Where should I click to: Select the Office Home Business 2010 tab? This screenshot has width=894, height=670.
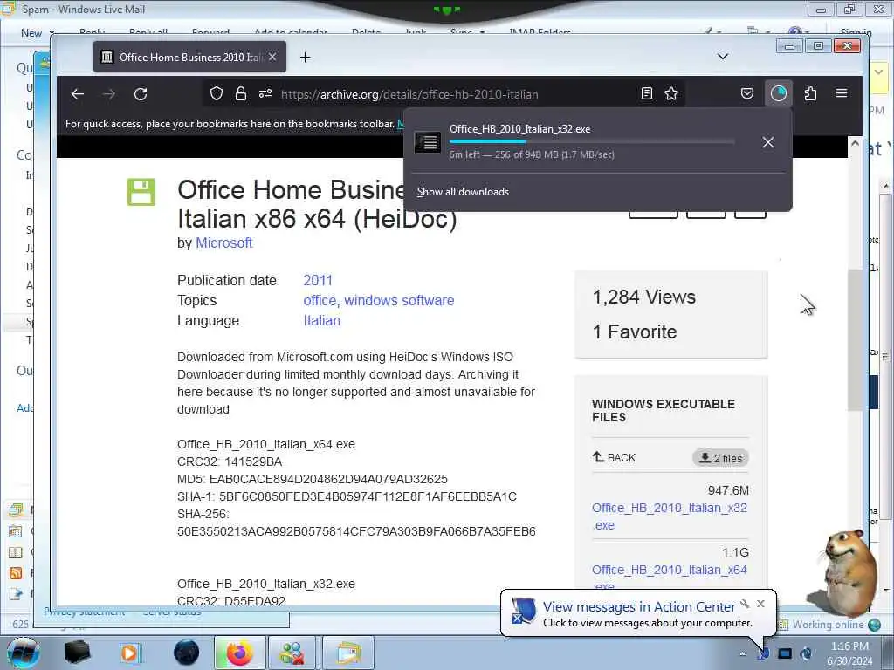pos(189,57)
